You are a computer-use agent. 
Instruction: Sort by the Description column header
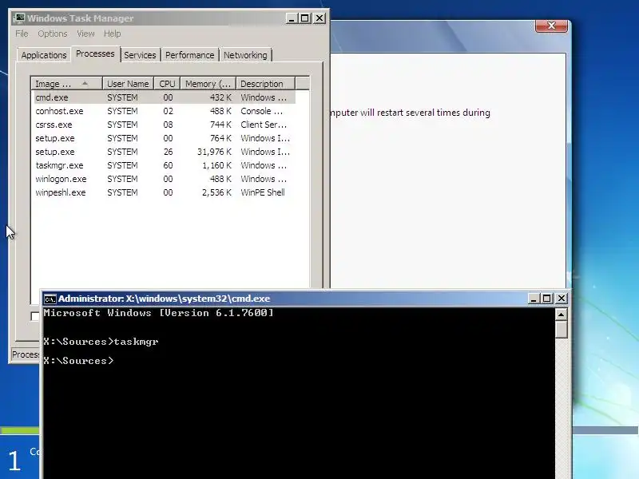pyautogui.click(x=265, y=84)
